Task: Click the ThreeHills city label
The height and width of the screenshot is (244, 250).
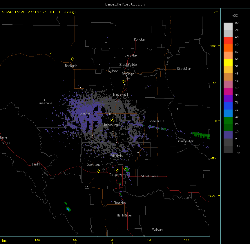Action: click(x=156, y=121)
